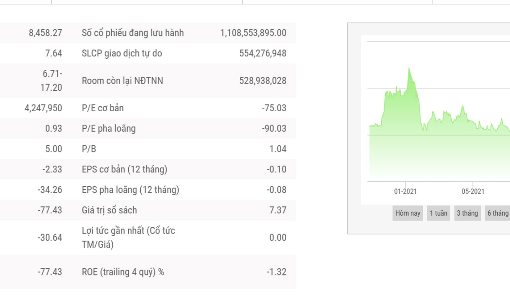The width and height of the screenshot is (510, 306).
Task: Click the Số cổ phiếu đang lưu hành label
Action: coord(133,33)
